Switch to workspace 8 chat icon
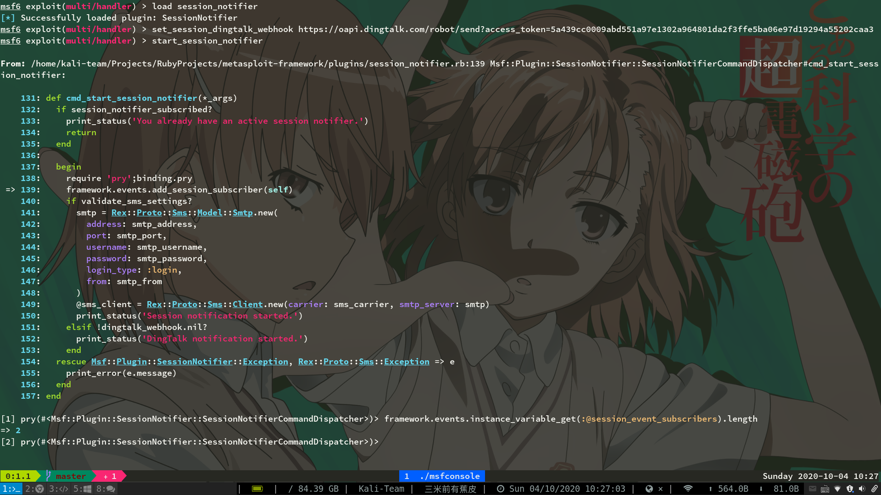The width and height of the screenshot is (881, 495). pyautogui.click(x=106, y=489)
